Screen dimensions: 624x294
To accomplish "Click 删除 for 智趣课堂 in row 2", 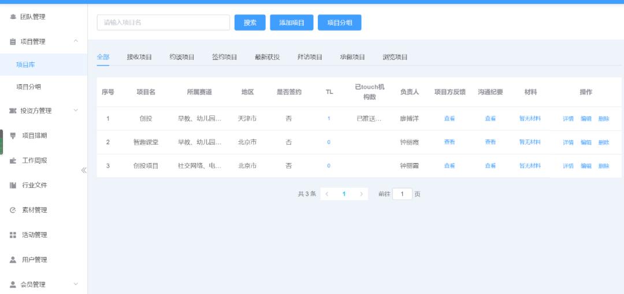I will pyautogui.click(x=604, y=142).
